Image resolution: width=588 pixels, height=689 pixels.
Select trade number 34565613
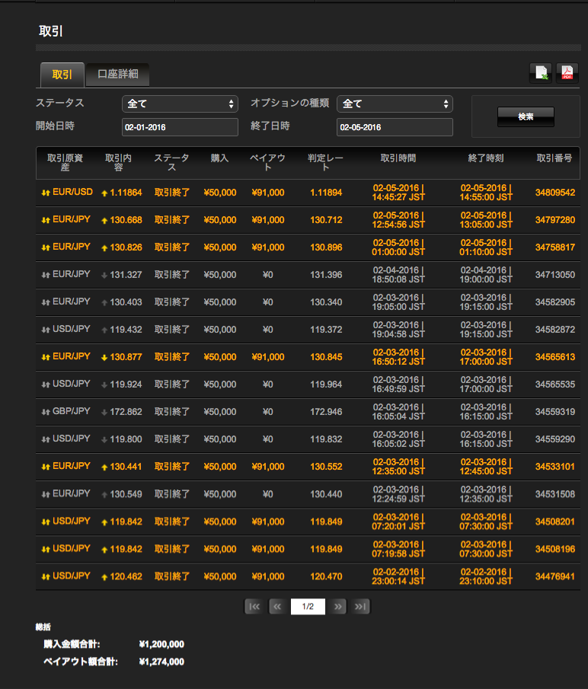click(555, 357)
